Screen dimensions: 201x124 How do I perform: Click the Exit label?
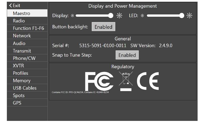(x=16, y=5)
